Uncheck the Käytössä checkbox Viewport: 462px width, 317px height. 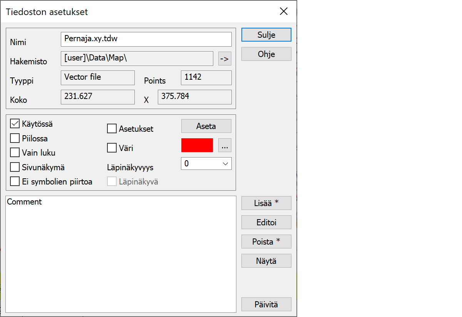[15, 124]
